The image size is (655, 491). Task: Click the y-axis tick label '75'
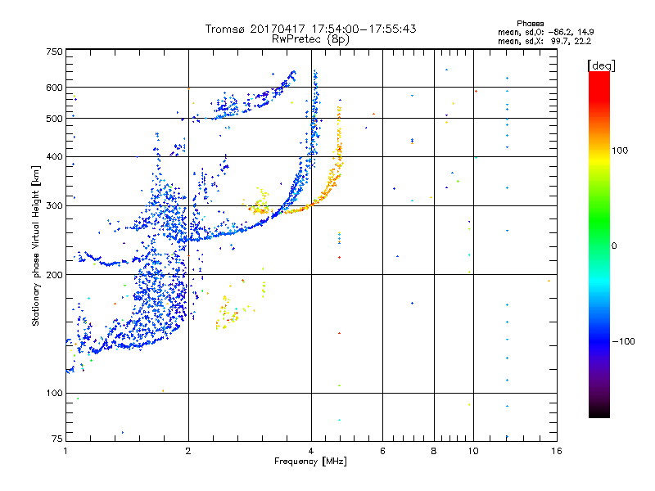click(x=57, y=439)
